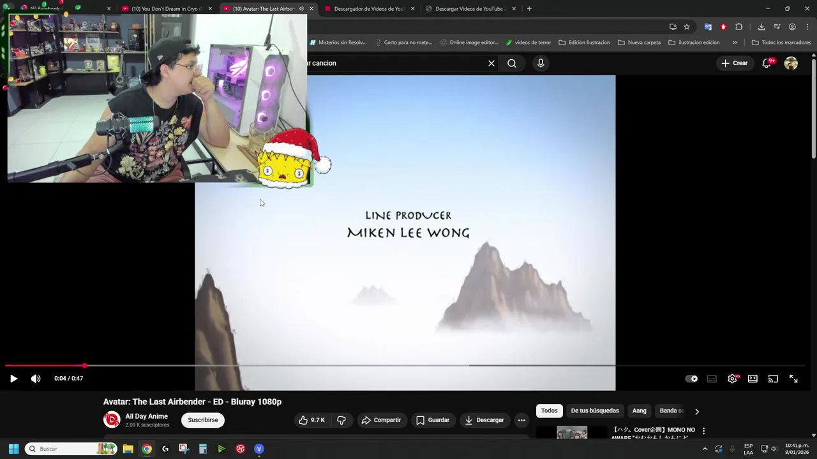
Task: Open more actions next to Descargar
Action: (521, 420)
